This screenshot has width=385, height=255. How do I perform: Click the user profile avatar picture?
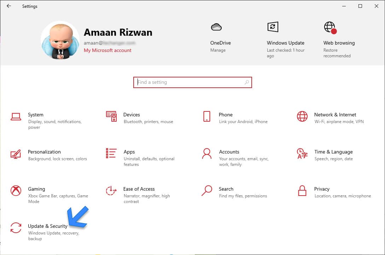tap(60, 41)
